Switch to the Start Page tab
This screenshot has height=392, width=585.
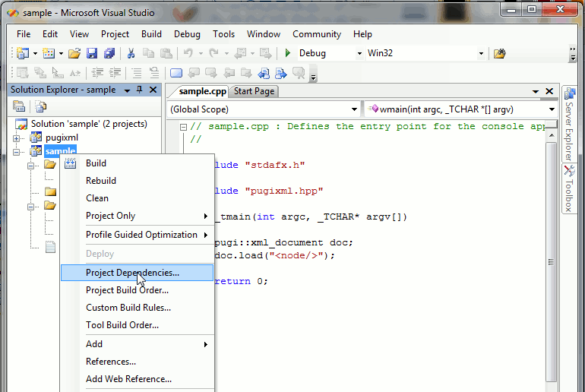coord(254,91)
